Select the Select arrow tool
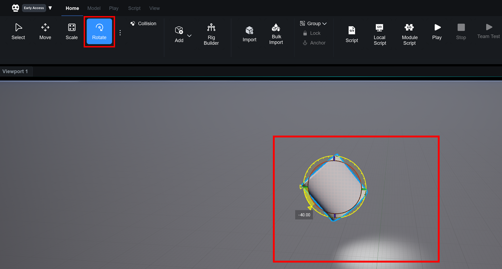Screen dimensions: 502x269 point(18,31)
